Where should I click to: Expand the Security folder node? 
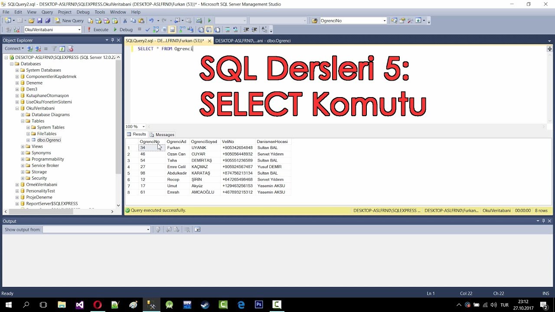pos(23,178)
